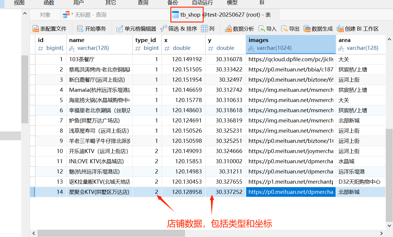Image resolution: width=393 pixels, height=237 pixels.
Task: Open the 其它 menu
Action: click(x=111, y=3)
